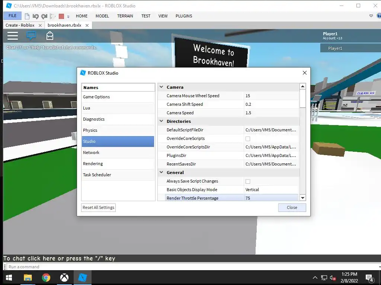Screen dimensions: 381x285
Task: Click the Undo arrow icon
Action: (35, 16)
